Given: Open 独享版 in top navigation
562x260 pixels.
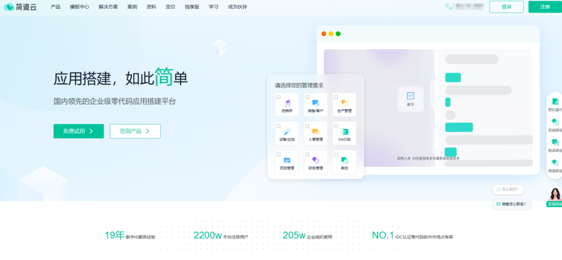Looking at the screenshot, I should 192,7.
